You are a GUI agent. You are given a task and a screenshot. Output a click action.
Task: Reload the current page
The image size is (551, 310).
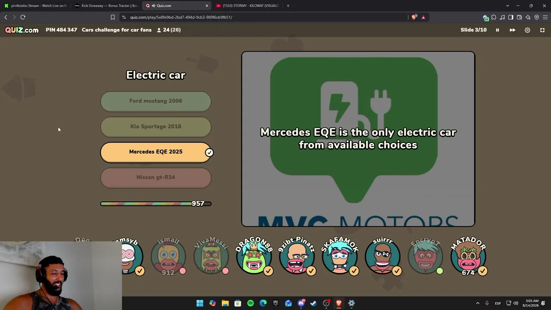(x=23, y=17)
